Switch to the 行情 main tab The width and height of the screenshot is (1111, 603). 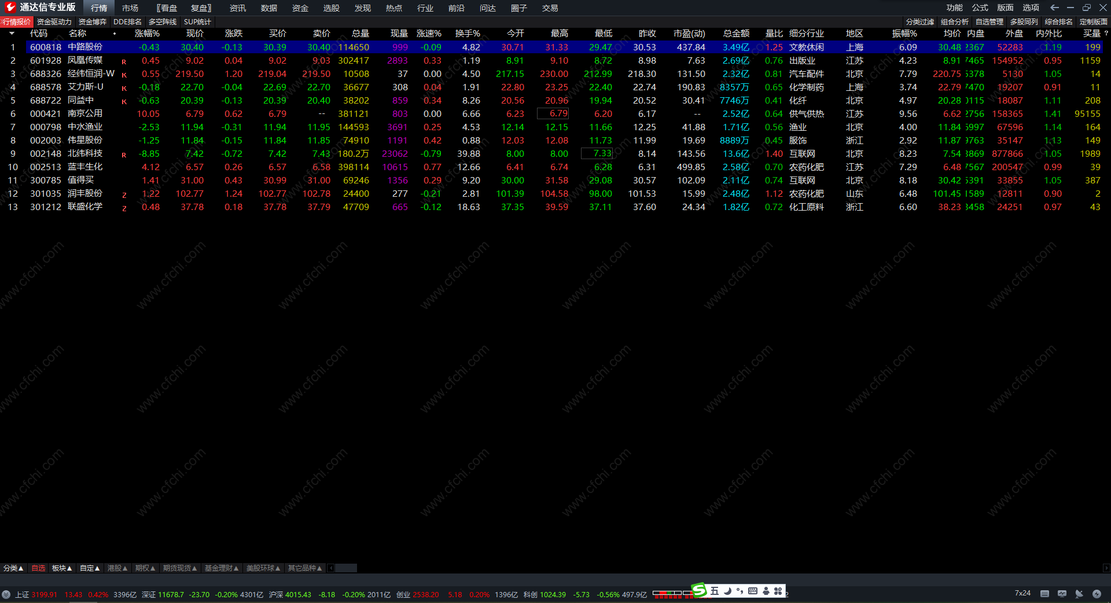point(99,8)
